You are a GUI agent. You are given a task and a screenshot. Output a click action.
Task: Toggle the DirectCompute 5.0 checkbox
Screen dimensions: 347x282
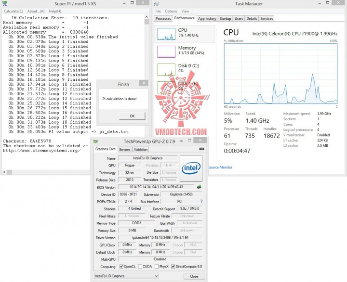click(173, 267)
